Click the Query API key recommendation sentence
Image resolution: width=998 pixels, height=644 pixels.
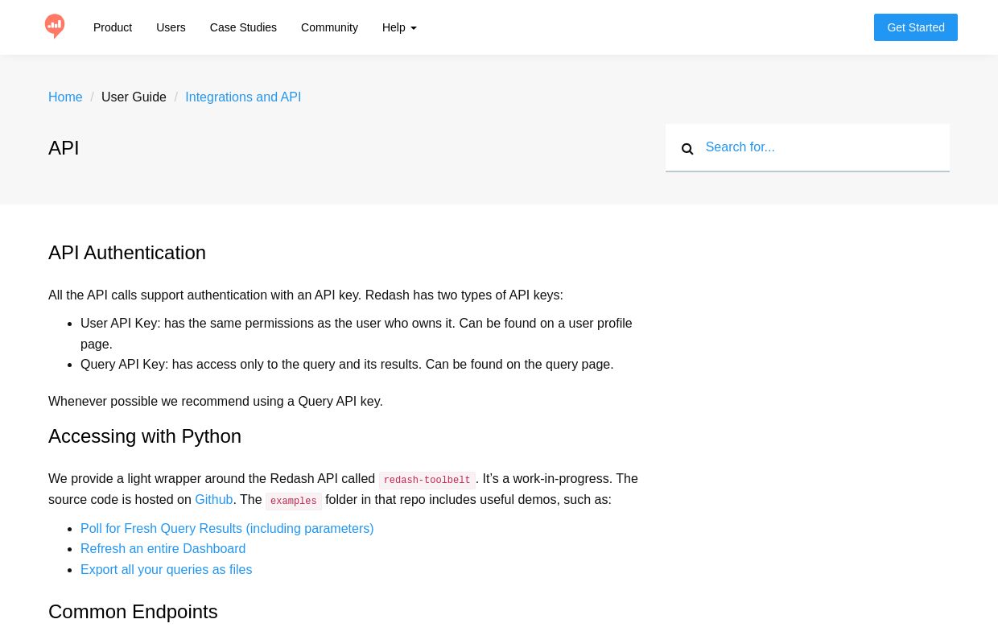click(216, 402)
